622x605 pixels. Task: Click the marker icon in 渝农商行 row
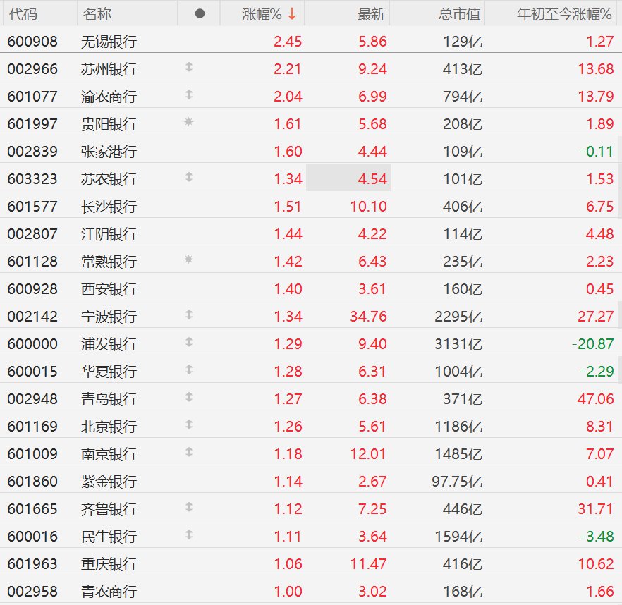click(x=189, y=94)
